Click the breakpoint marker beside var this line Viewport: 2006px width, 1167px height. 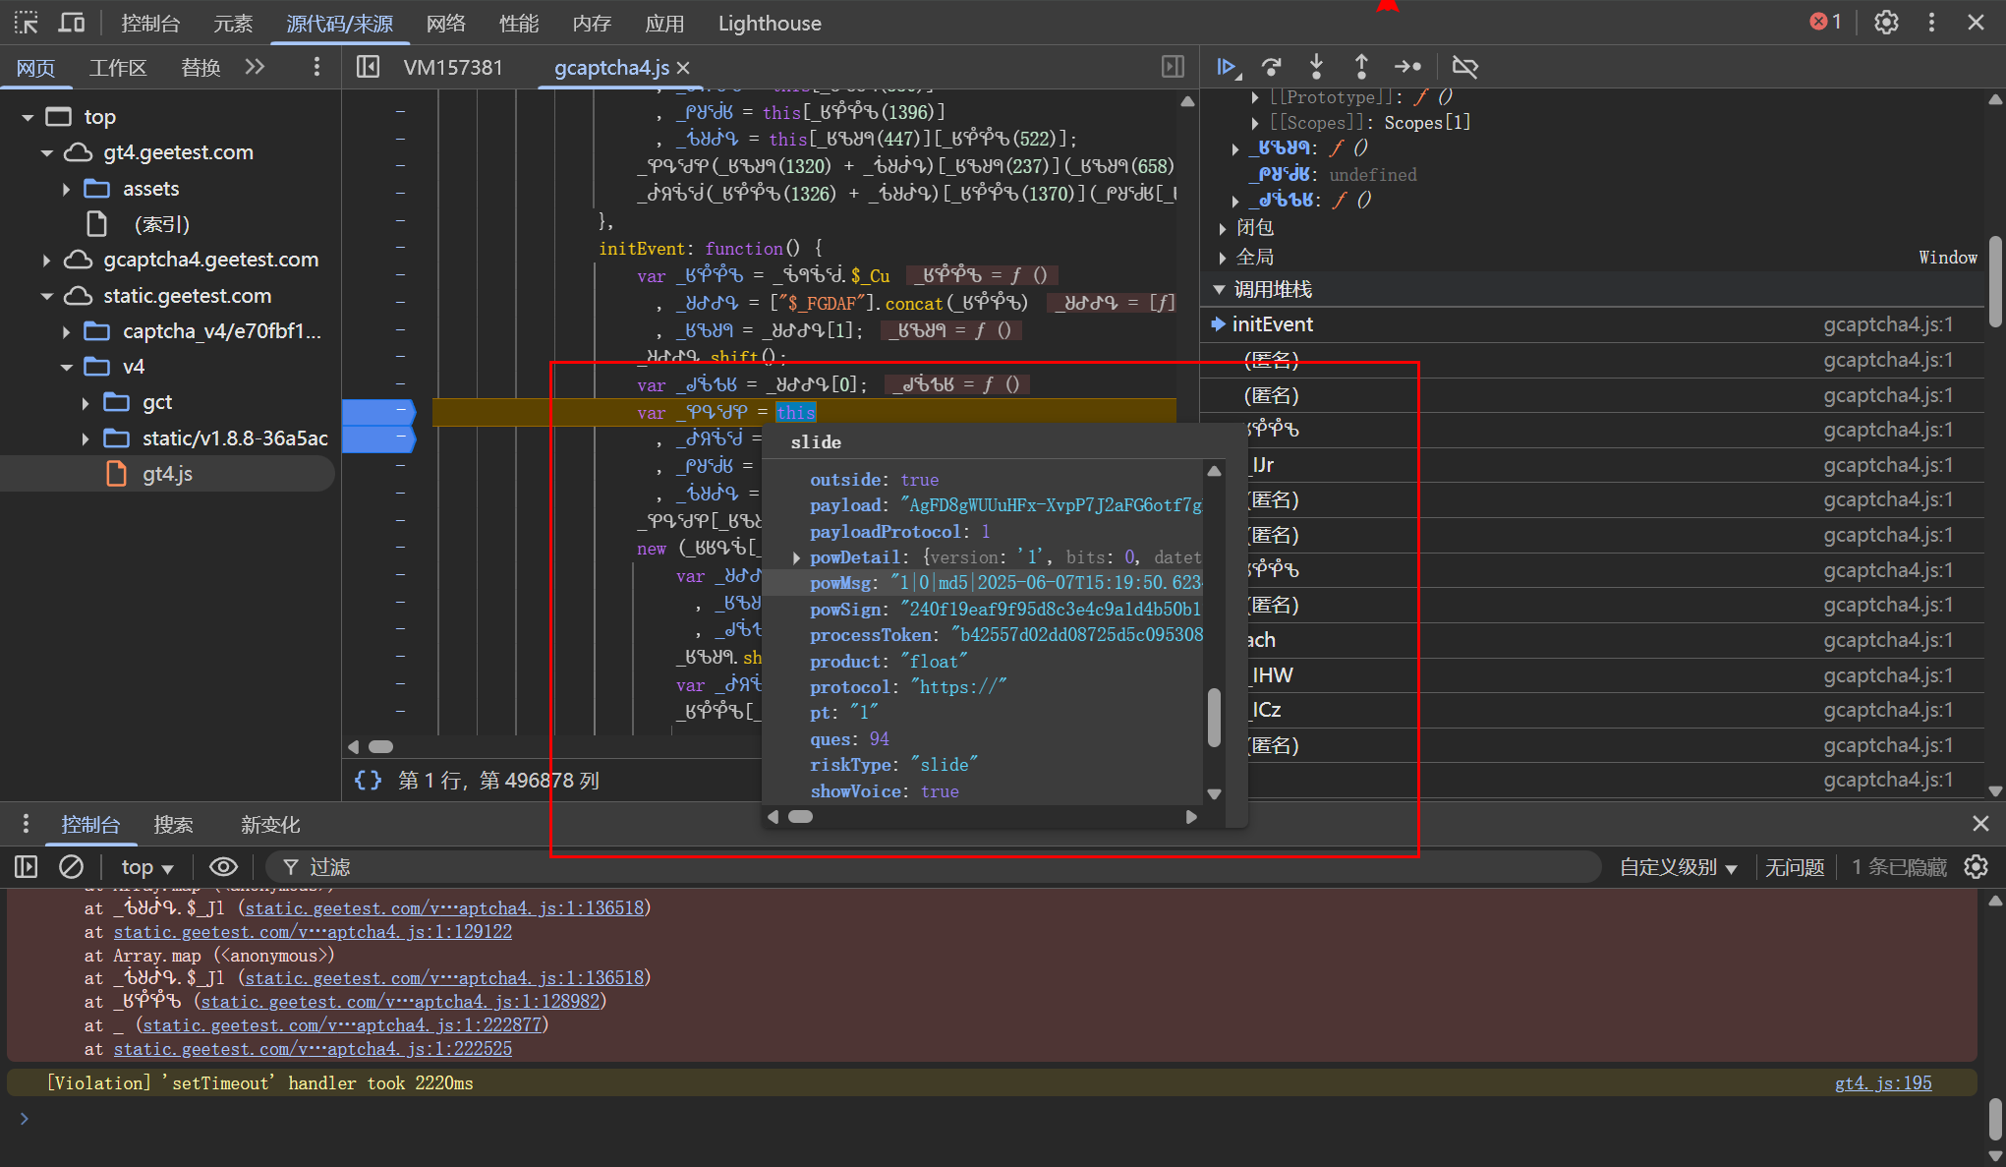point(378,412)
